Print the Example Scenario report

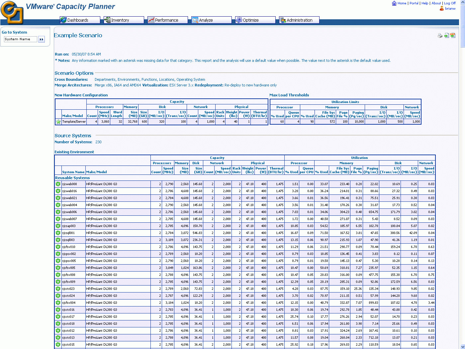440,35
